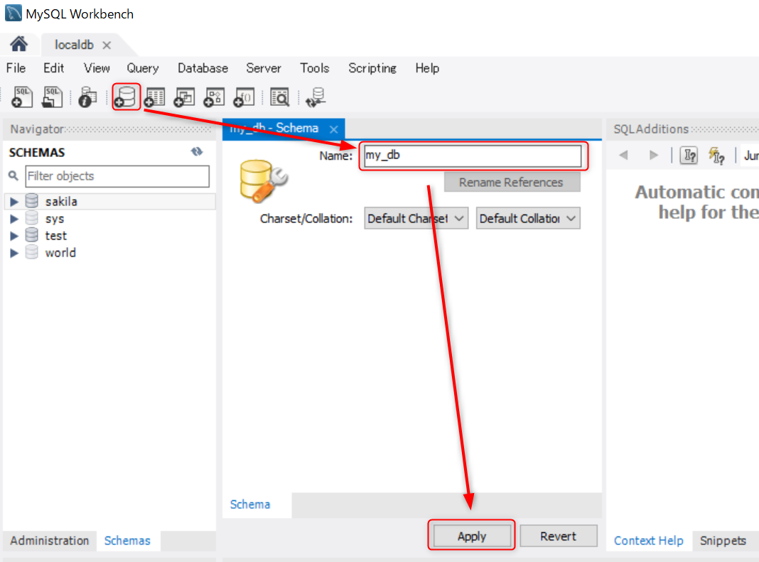Image resolution: width=759 pixels, height=562 pixels.
Task: Toggle automatic context help in SQL Additions
Action: (716, 155)
